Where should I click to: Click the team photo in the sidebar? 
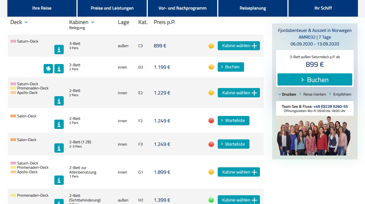[x=315, y=135]
